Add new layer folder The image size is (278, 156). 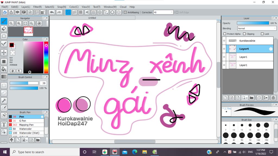pyautogui.click(x=251, y=97)
